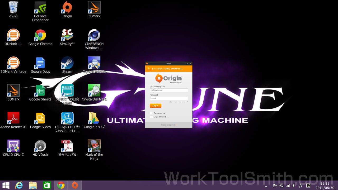Select the CrystalDiskMark desktop icon
Viewport: 338px width, 190px height.
94,93
